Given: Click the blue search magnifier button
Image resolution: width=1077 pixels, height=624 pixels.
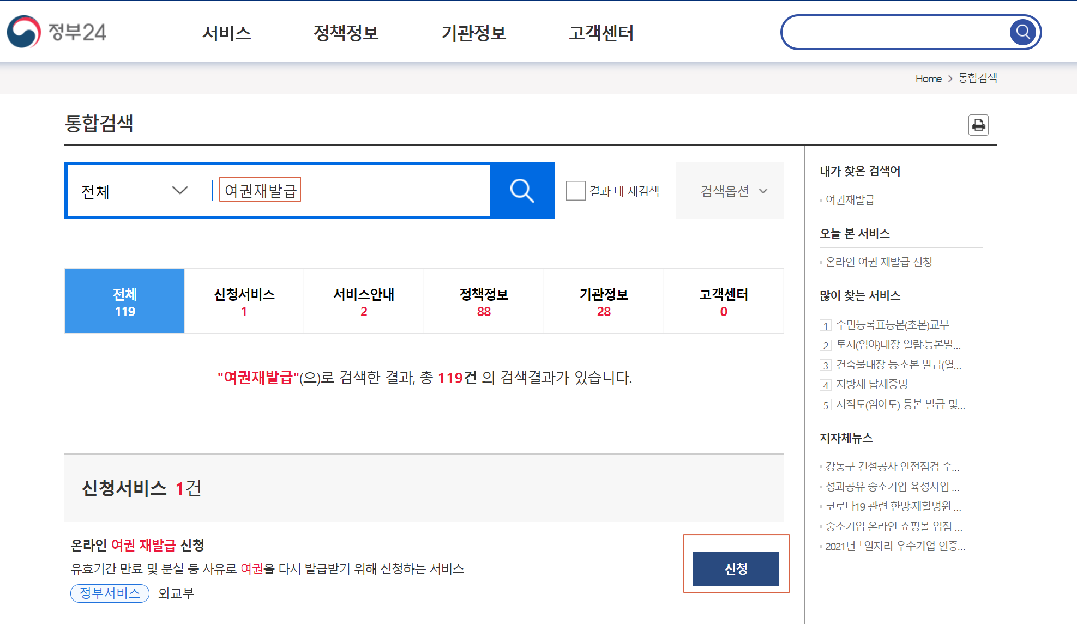Looking at the screenshot, I should click(522, 191).
